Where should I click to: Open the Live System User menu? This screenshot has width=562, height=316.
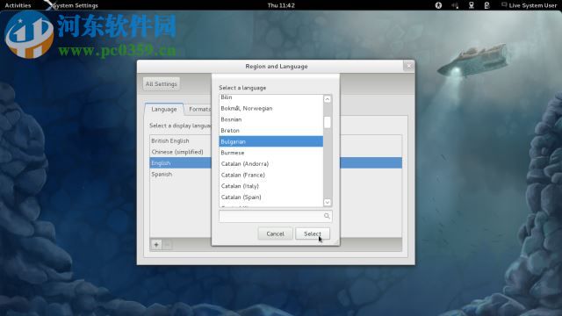[x=529, y=5]
